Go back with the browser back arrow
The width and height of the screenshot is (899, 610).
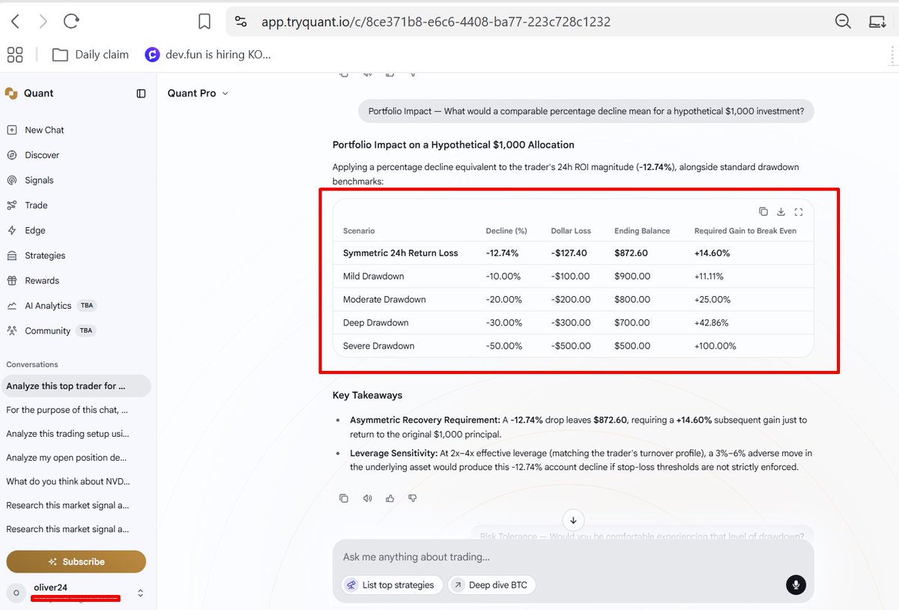coord(16,22)
